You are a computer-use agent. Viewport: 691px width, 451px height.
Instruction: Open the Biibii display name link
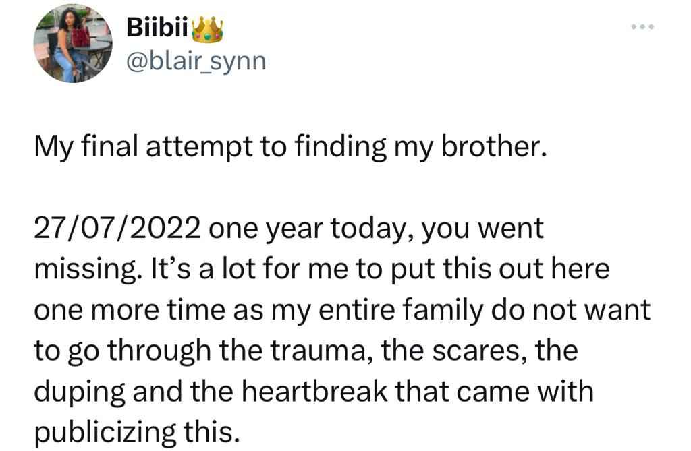point(157,28)
